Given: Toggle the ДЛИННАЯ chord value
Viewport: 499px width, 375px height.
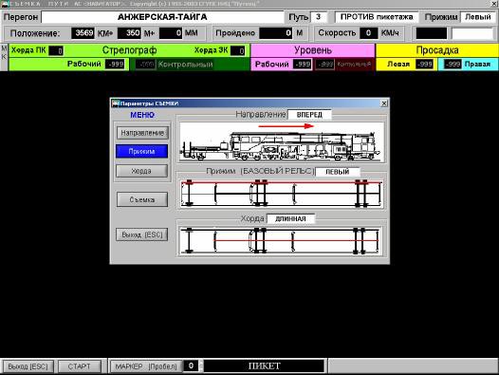Looking at the screenshot, I should tap(290, 219).
